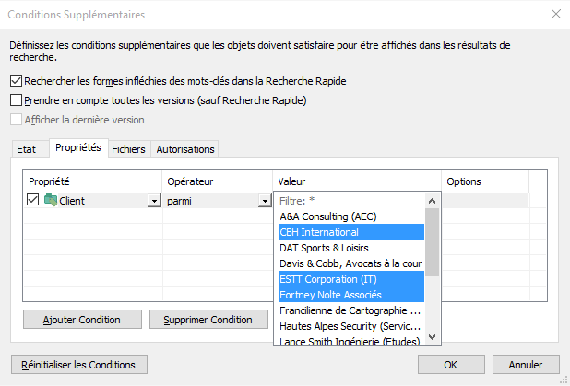Expand the Client property dropdown arrow
Screen dimensions: 570x386
coord(153,202)
